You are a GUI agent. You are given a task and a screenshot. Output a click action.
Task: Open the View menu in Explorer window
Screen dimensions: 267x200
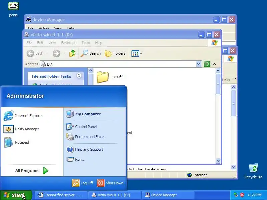(x=52, y=43)
